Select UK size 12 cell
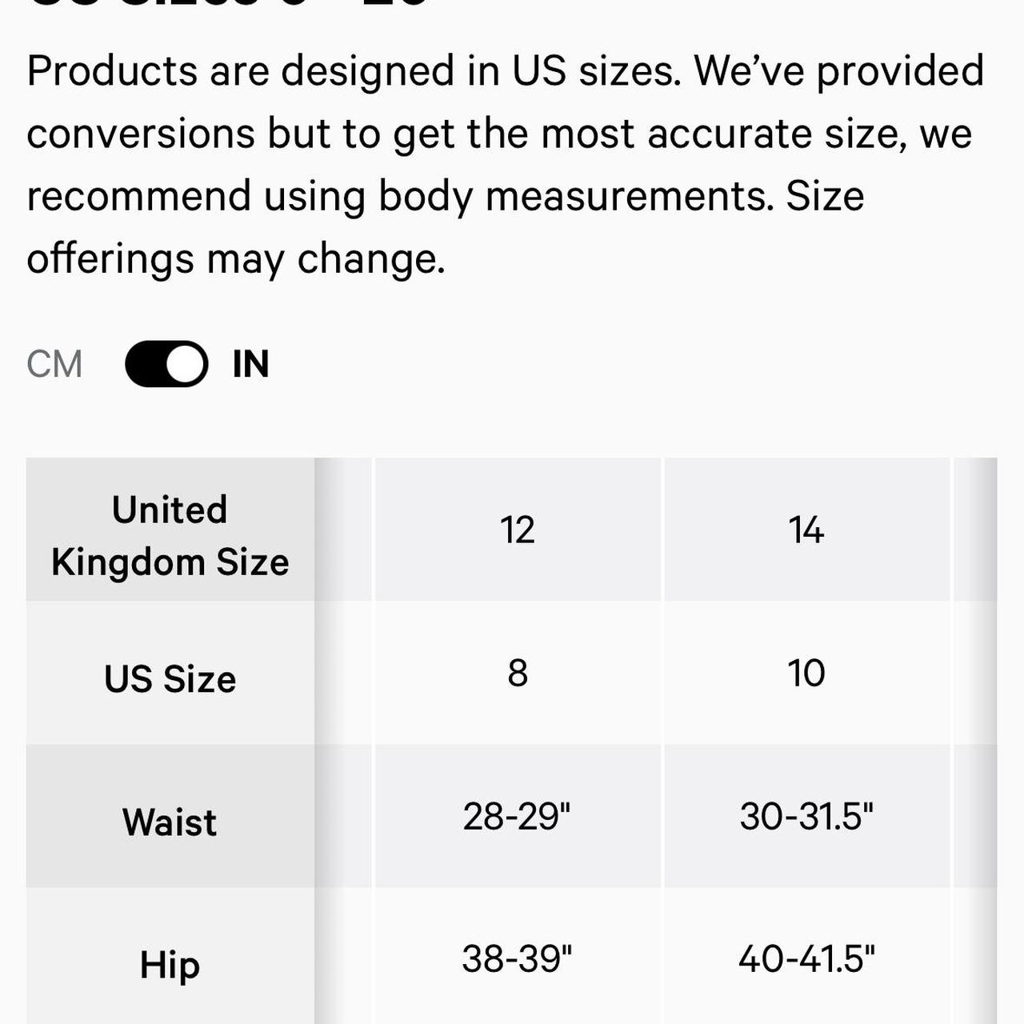Viewport: 1024px width, 1024px height. click(518, 530)
